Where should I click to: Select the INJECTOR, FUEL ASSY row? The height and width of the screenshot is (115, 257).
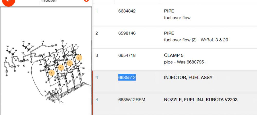[x=188, y=77]
